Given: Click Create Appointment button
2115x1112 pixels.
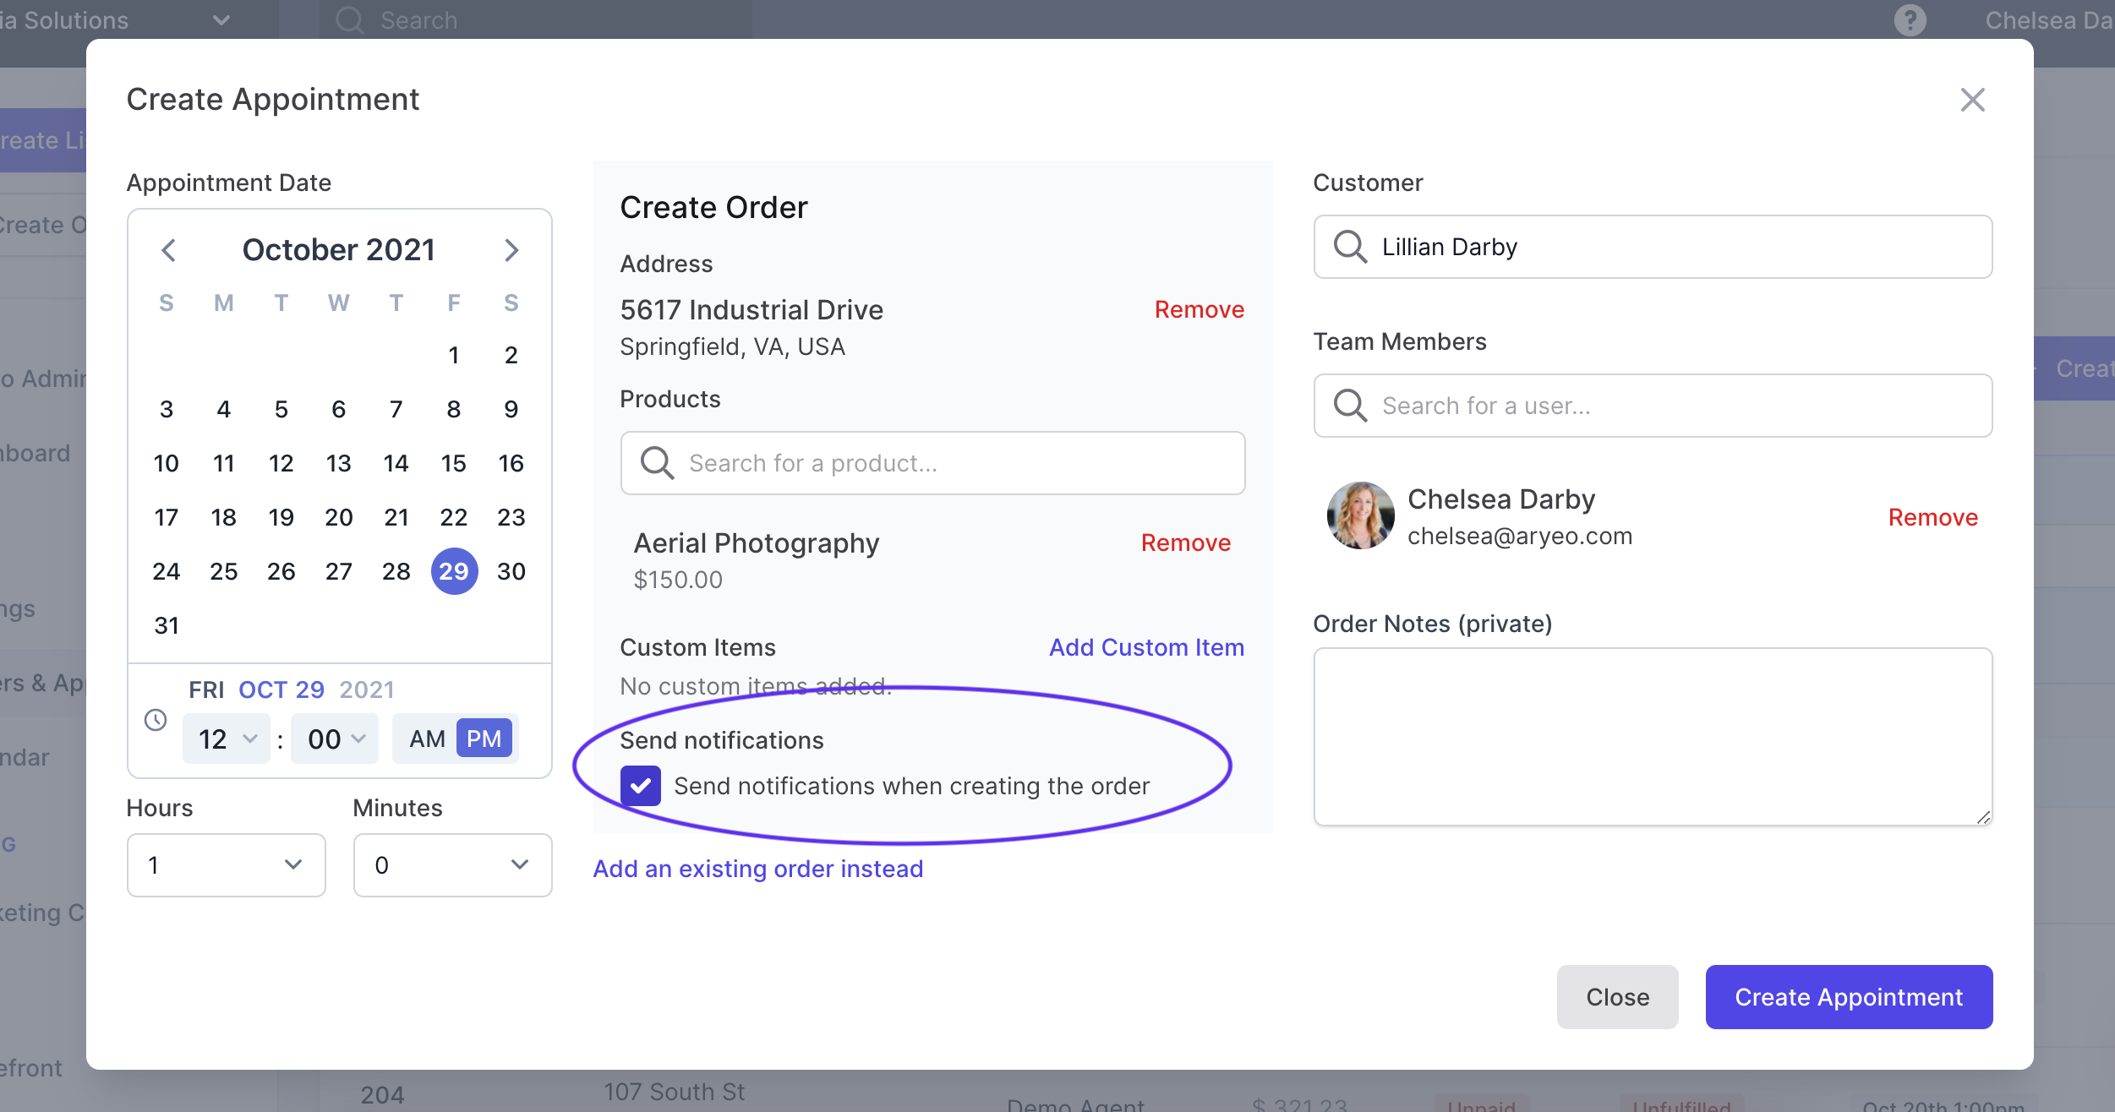Looking at the screenshot, I should pos(1850,996).
